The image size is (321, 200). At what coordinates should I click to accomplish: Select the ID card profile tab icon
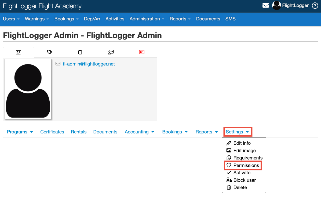click(x=19, y=52)
